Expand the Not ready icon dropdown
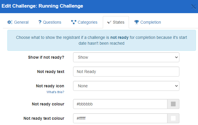The image size is (198, 125). [x=126, y=86]
